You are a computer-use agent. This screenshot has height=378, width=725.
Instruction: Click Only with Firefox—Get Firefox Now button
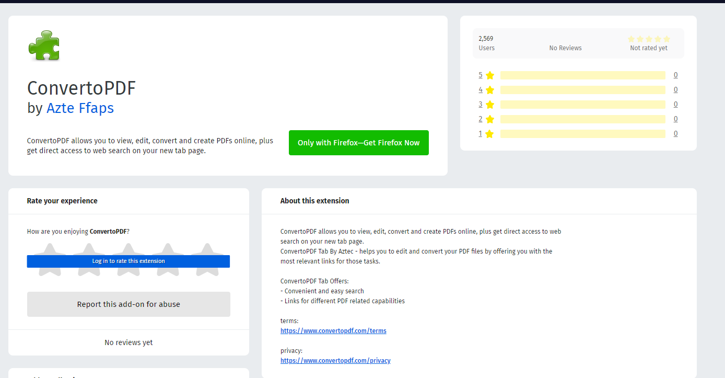pyautogui.click(x=358, y=143)
